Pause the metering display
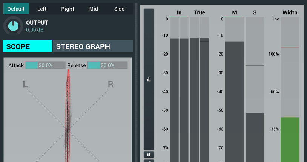Viewport: 307px width, 162px height. click(149, 154)
